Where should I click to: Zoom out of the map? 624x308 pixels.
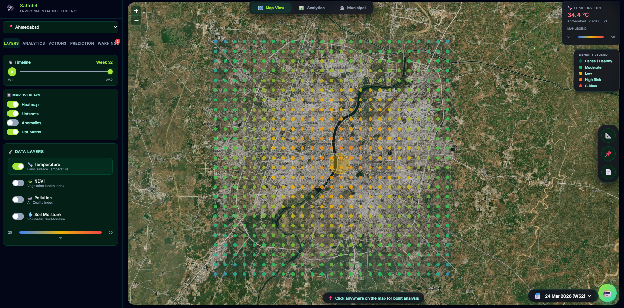(136, 21)
